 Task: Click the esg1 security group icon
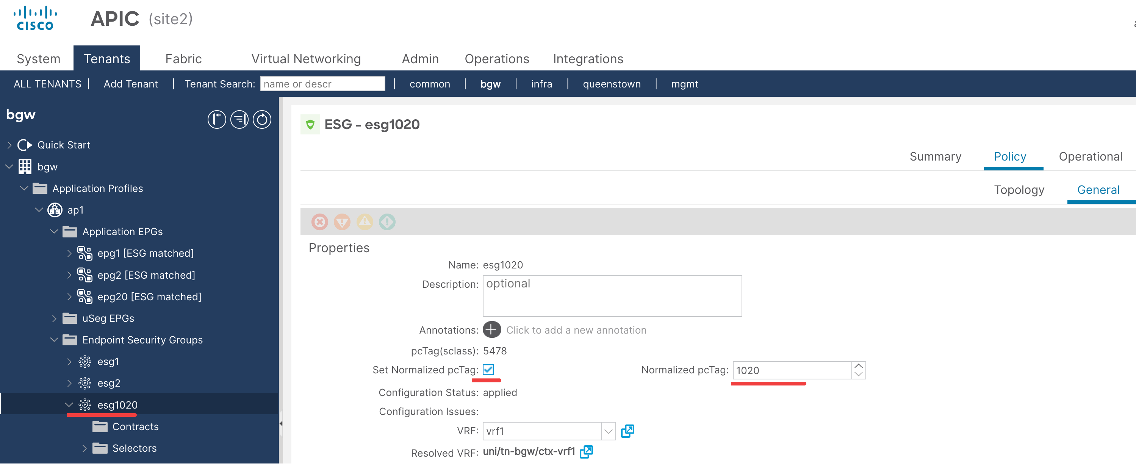84,362
